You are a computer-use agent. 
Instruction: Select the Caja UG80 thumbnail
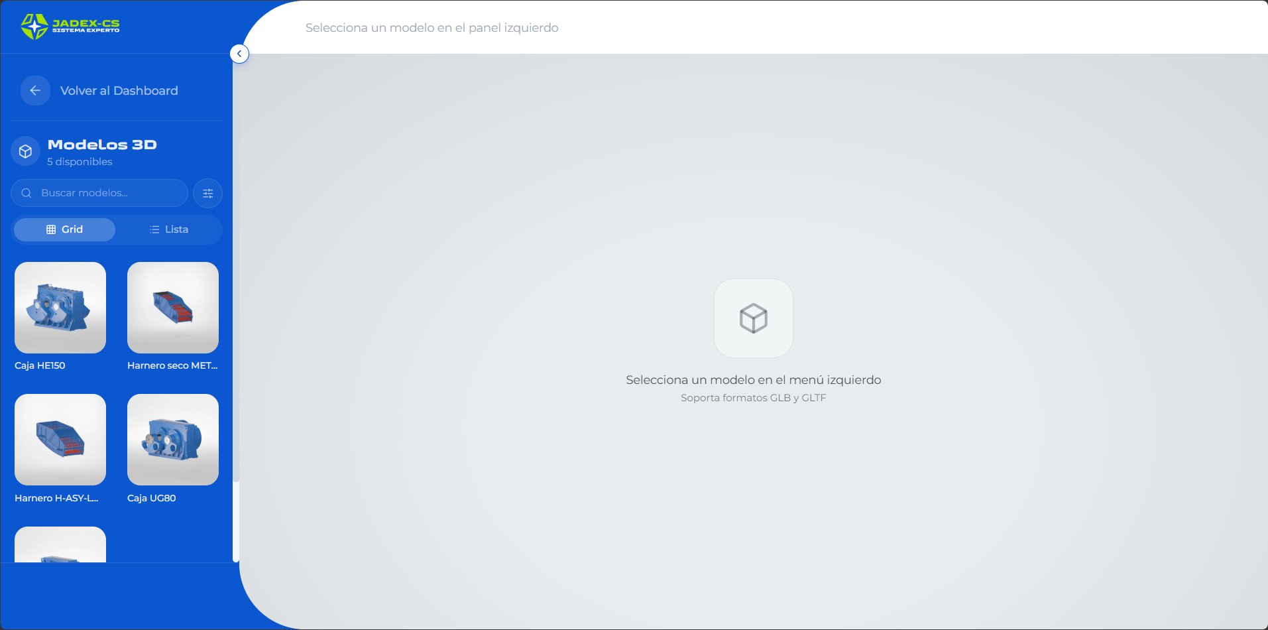click(x=173, y=440)
